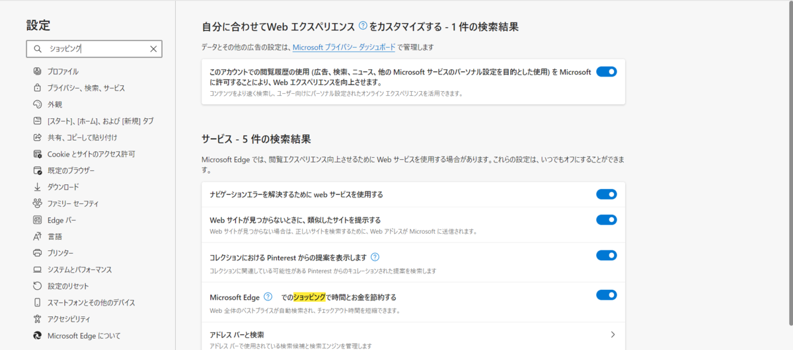Open [スタート]、[ホーム]、および [新規] タブ settings
793x350 pixels.
pyautogui.click(x=100, y=121)
